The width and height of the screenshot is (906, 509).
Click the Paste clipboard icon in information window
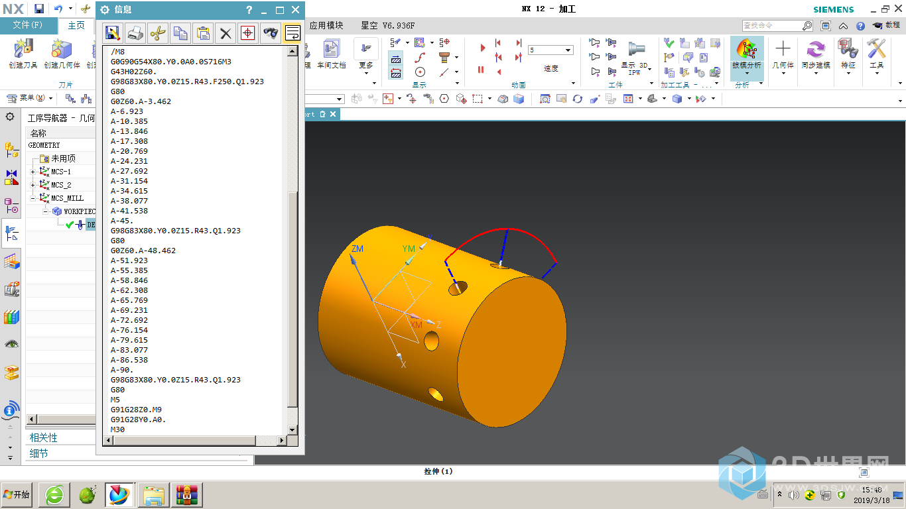point(203,32)
